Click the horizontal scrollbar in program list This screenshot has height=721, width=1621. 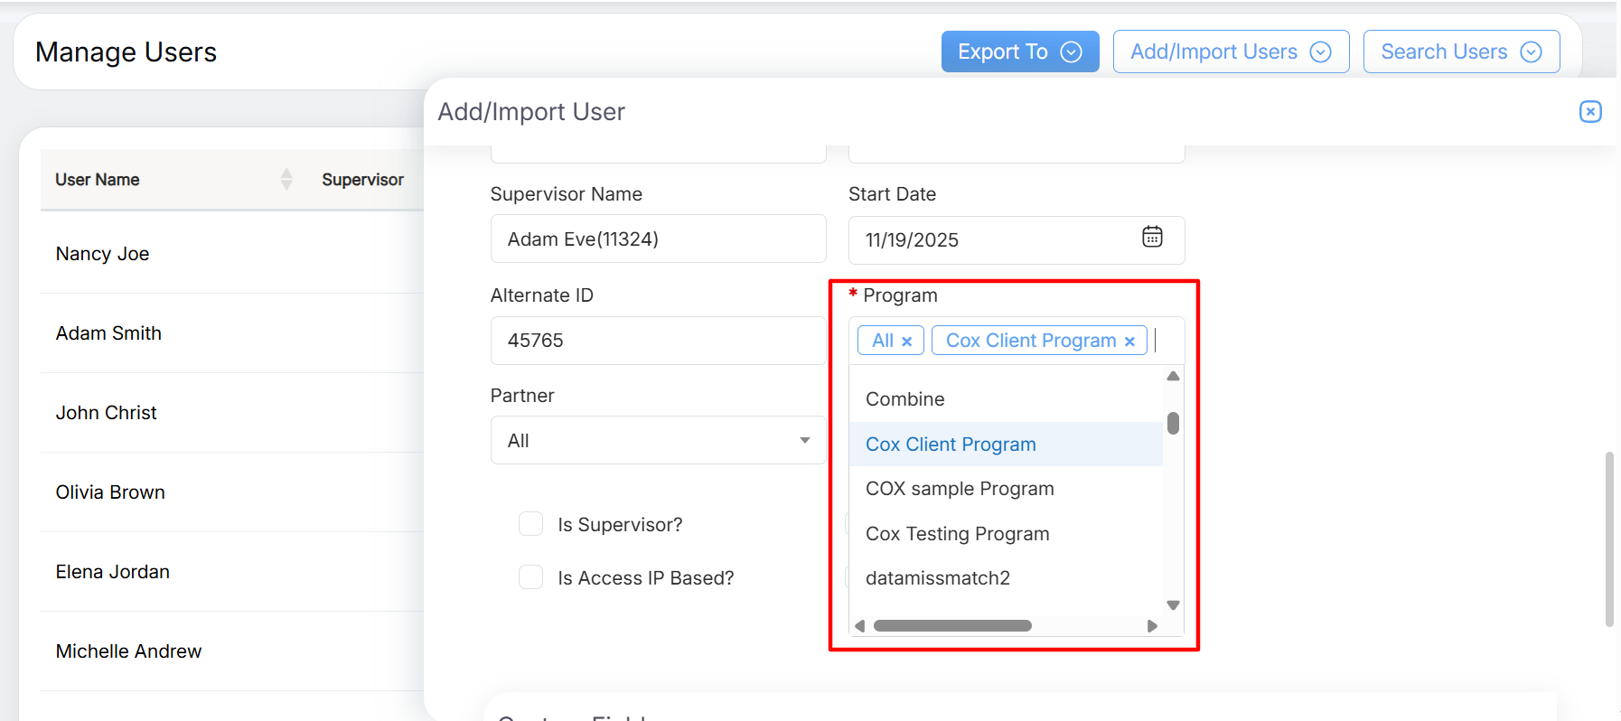(952, 626)
